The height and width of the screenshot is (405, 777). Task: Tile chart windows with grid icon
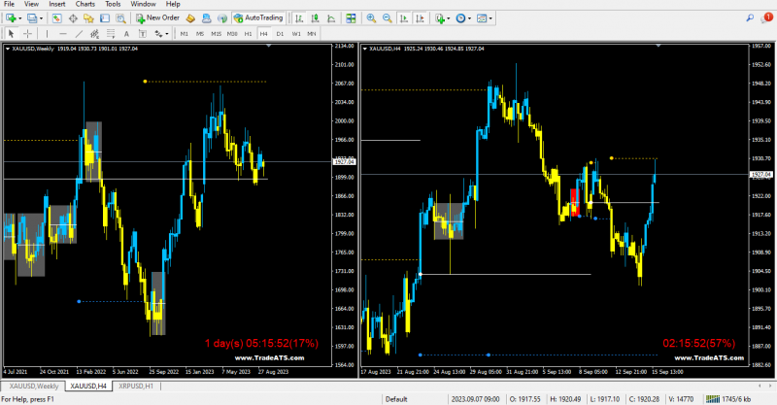coord(351,18)
